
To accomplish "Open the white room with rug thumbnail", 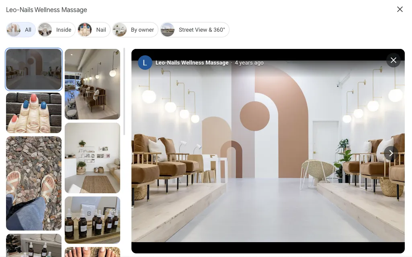I will (x=92, y=158).
